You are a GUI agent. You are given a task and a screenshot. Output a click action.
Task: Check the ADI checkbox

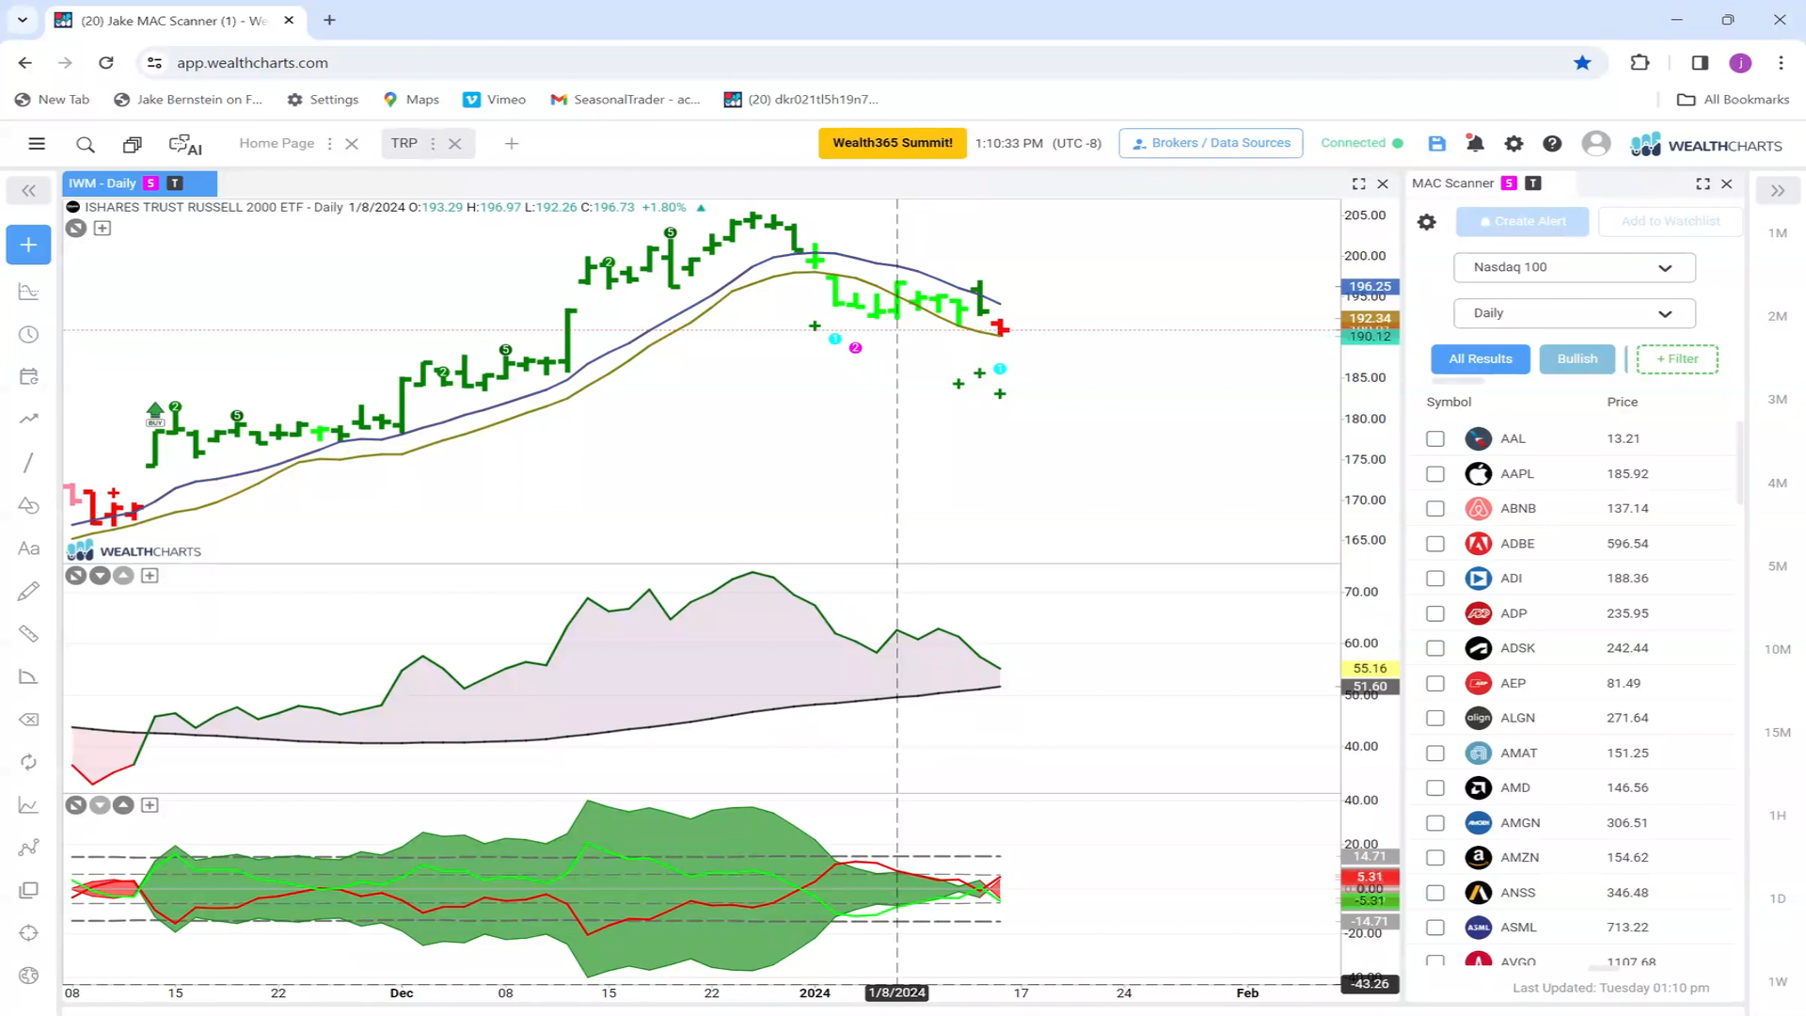[x=1434, y=579]
